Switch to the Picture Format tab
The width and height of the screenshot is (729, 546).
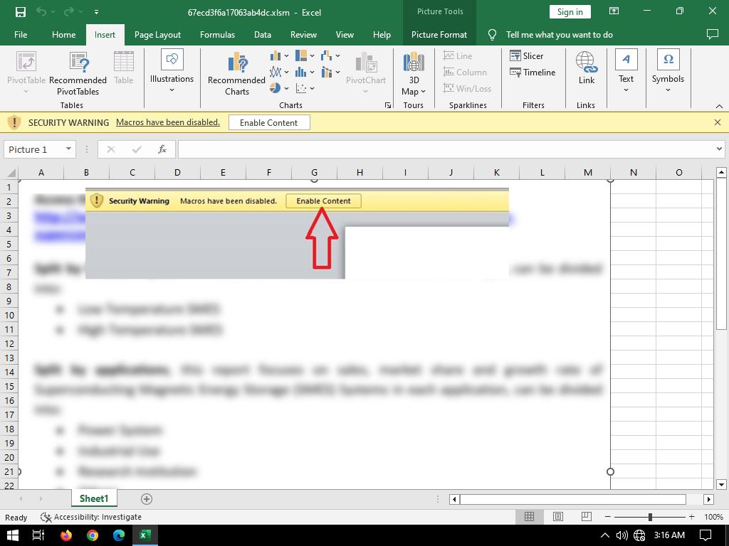(x=439, y=34)
